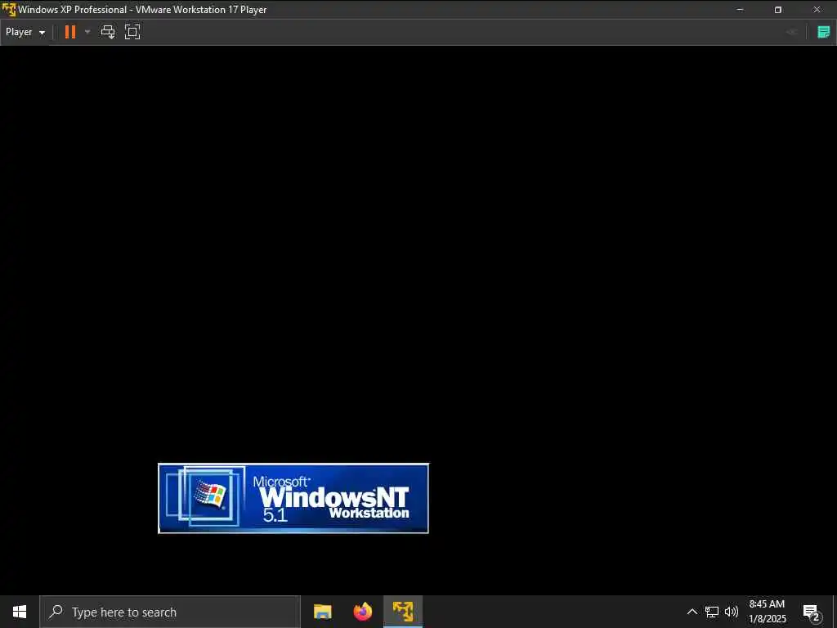
Task: Open the VMware notes panel icon
Action: [824, 32]
